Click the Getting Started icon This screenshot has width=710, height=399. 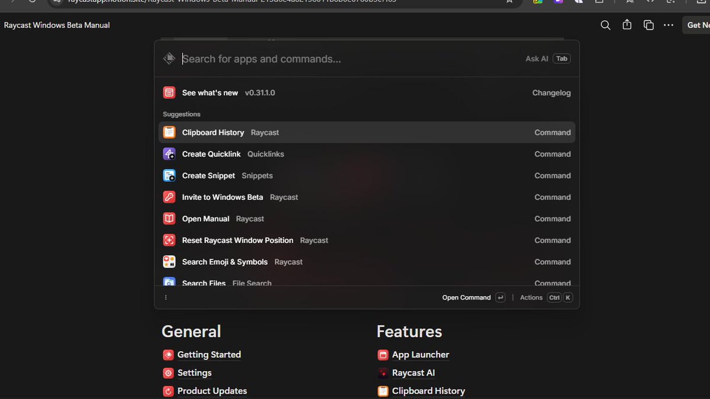coord(168,355)
